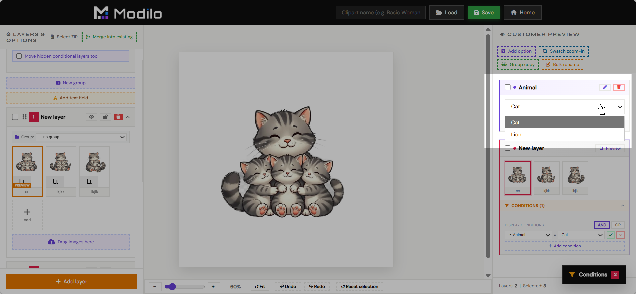
Task: Edit the Animal option with pencil icon
Action: click(x=605, y=87)
